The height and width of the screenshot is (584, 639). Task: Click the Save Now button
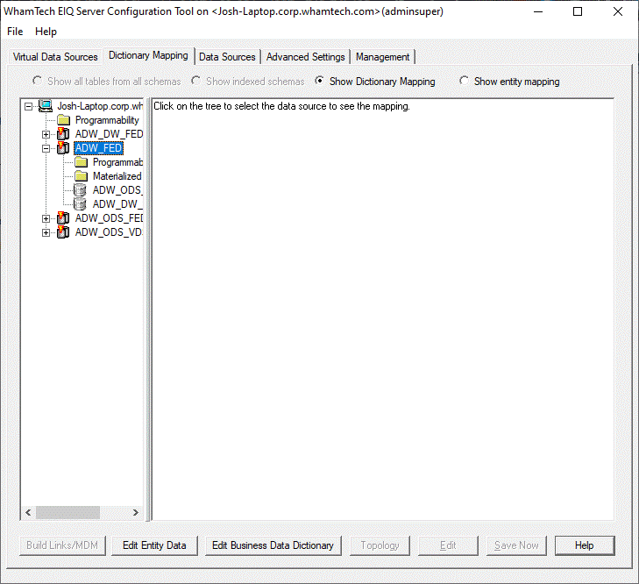tap(516, 545)
